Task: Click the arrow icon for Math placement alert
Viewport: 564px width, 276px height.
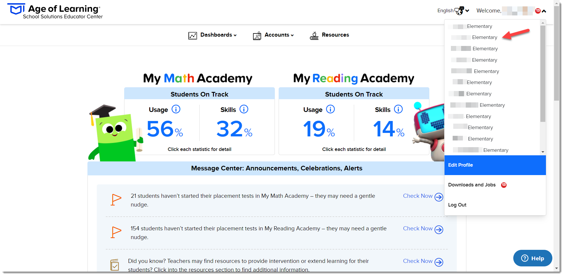Action: 439,197
